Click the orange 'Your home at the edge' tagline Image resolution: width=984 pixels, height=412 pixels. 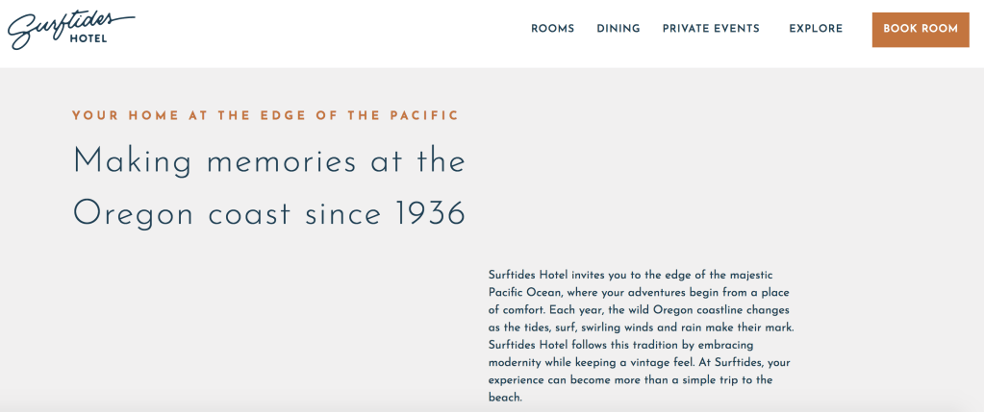tap(265, 116)
